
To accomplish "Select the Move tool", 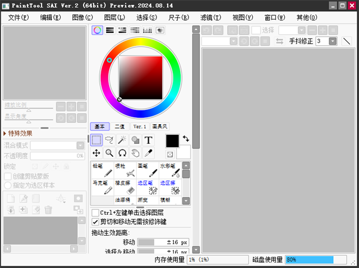I will [96, 153].
